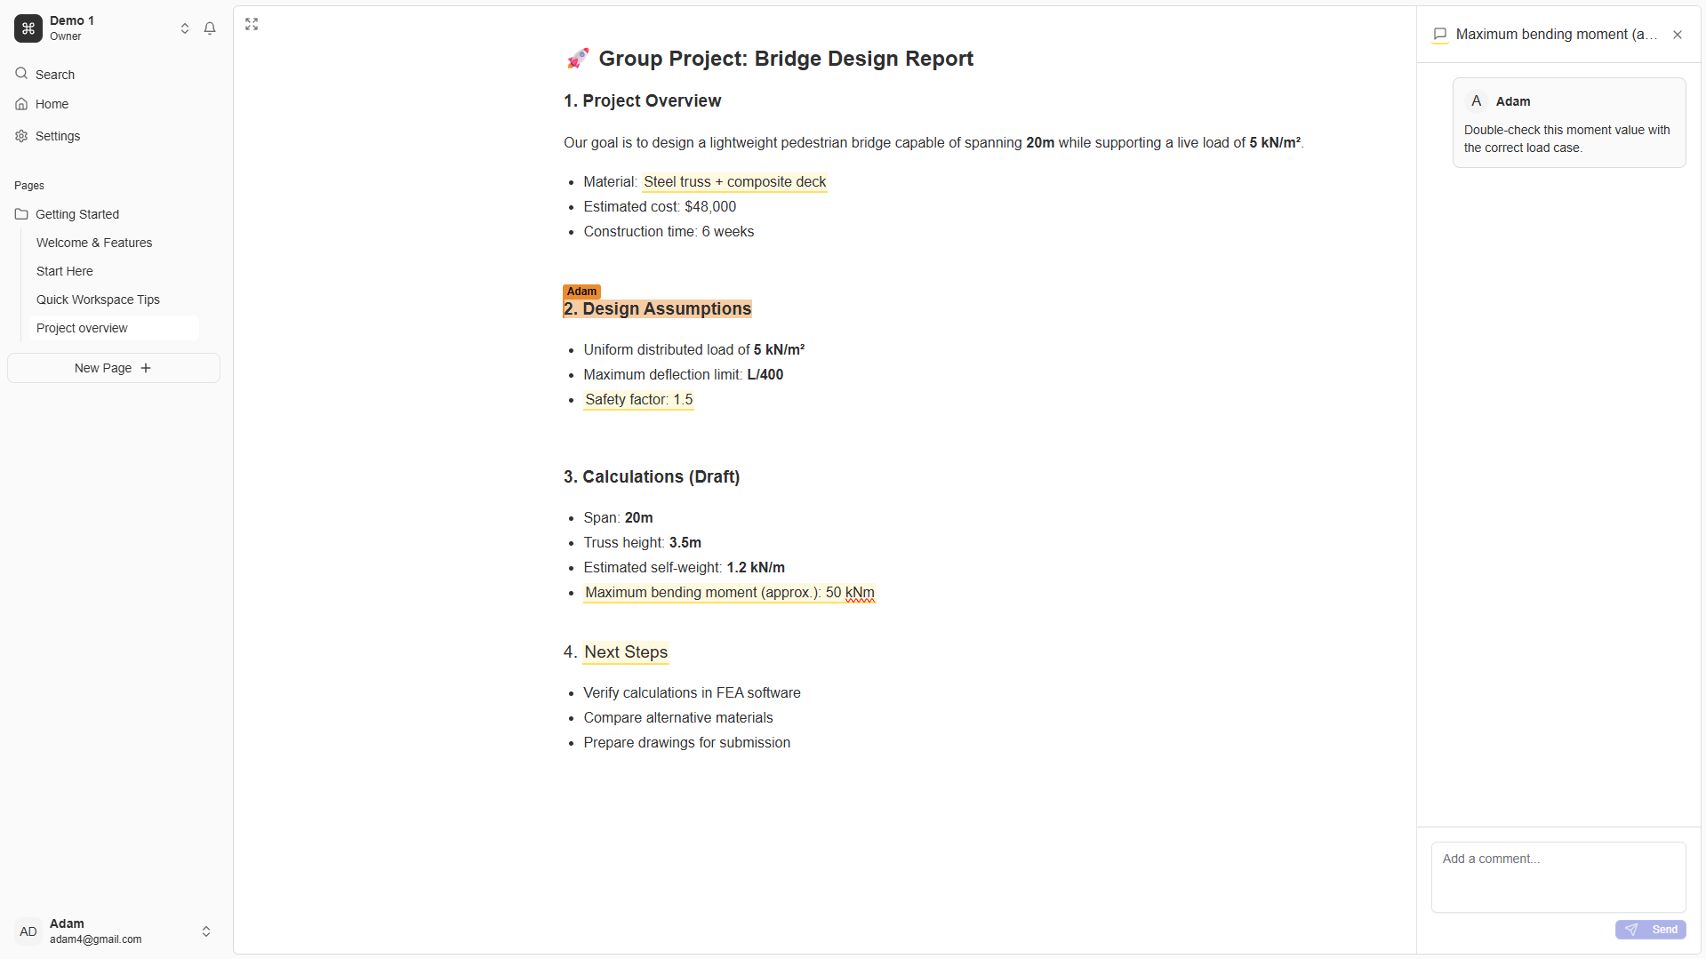Expand the Adam account menu
This screenshot has height=959, width=1706.
tap(206, 931)
